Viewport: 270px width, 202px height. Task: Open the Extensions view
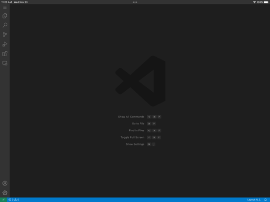5,54
